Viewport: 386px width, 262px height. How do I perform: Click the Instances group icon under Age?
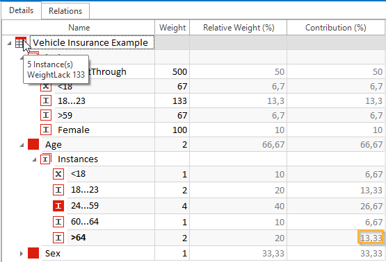tap(46, 159)
